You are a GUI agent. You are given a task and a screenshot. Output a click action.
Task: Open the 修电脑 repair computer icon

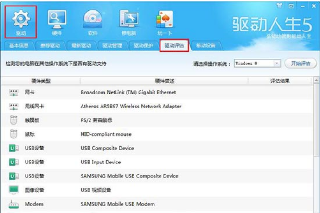(x=129, y=22)
